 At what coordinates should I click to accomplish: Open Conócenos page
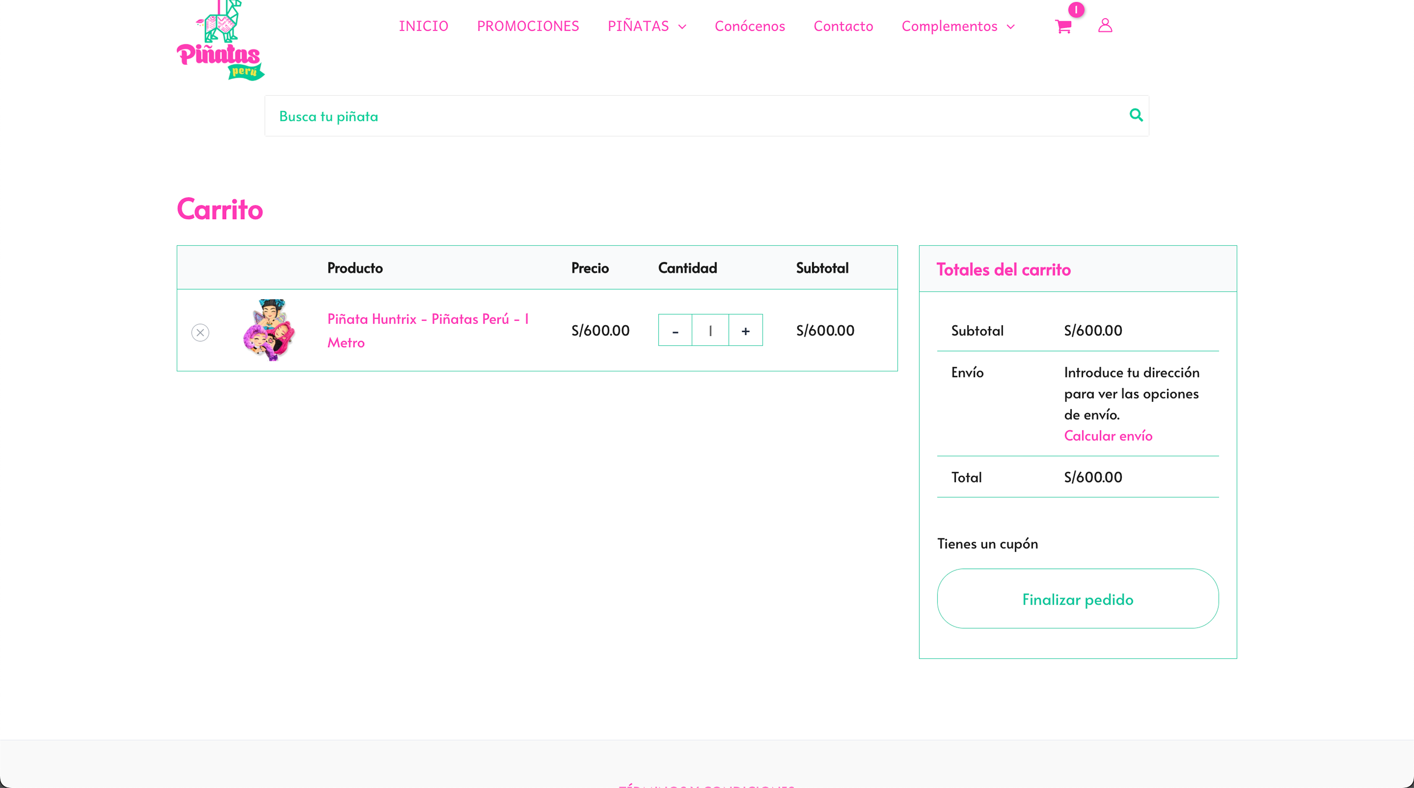(x=750, y=26)
